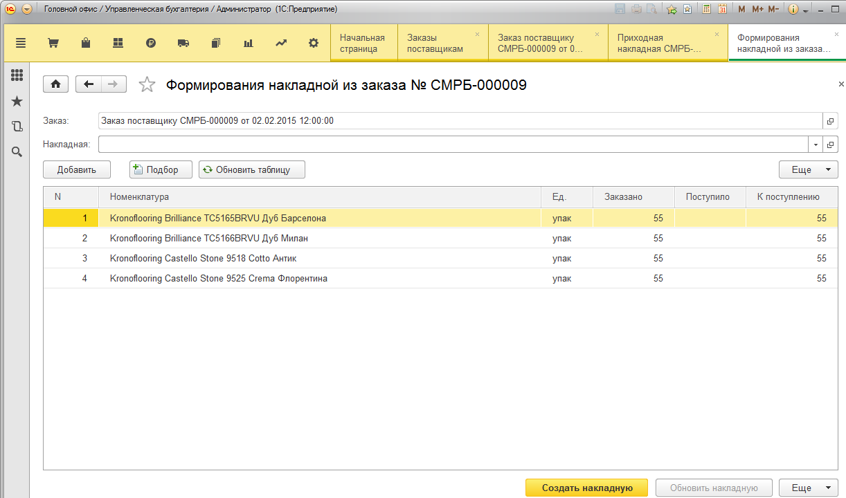Get link icon in title bar

[x=687, y=9]
